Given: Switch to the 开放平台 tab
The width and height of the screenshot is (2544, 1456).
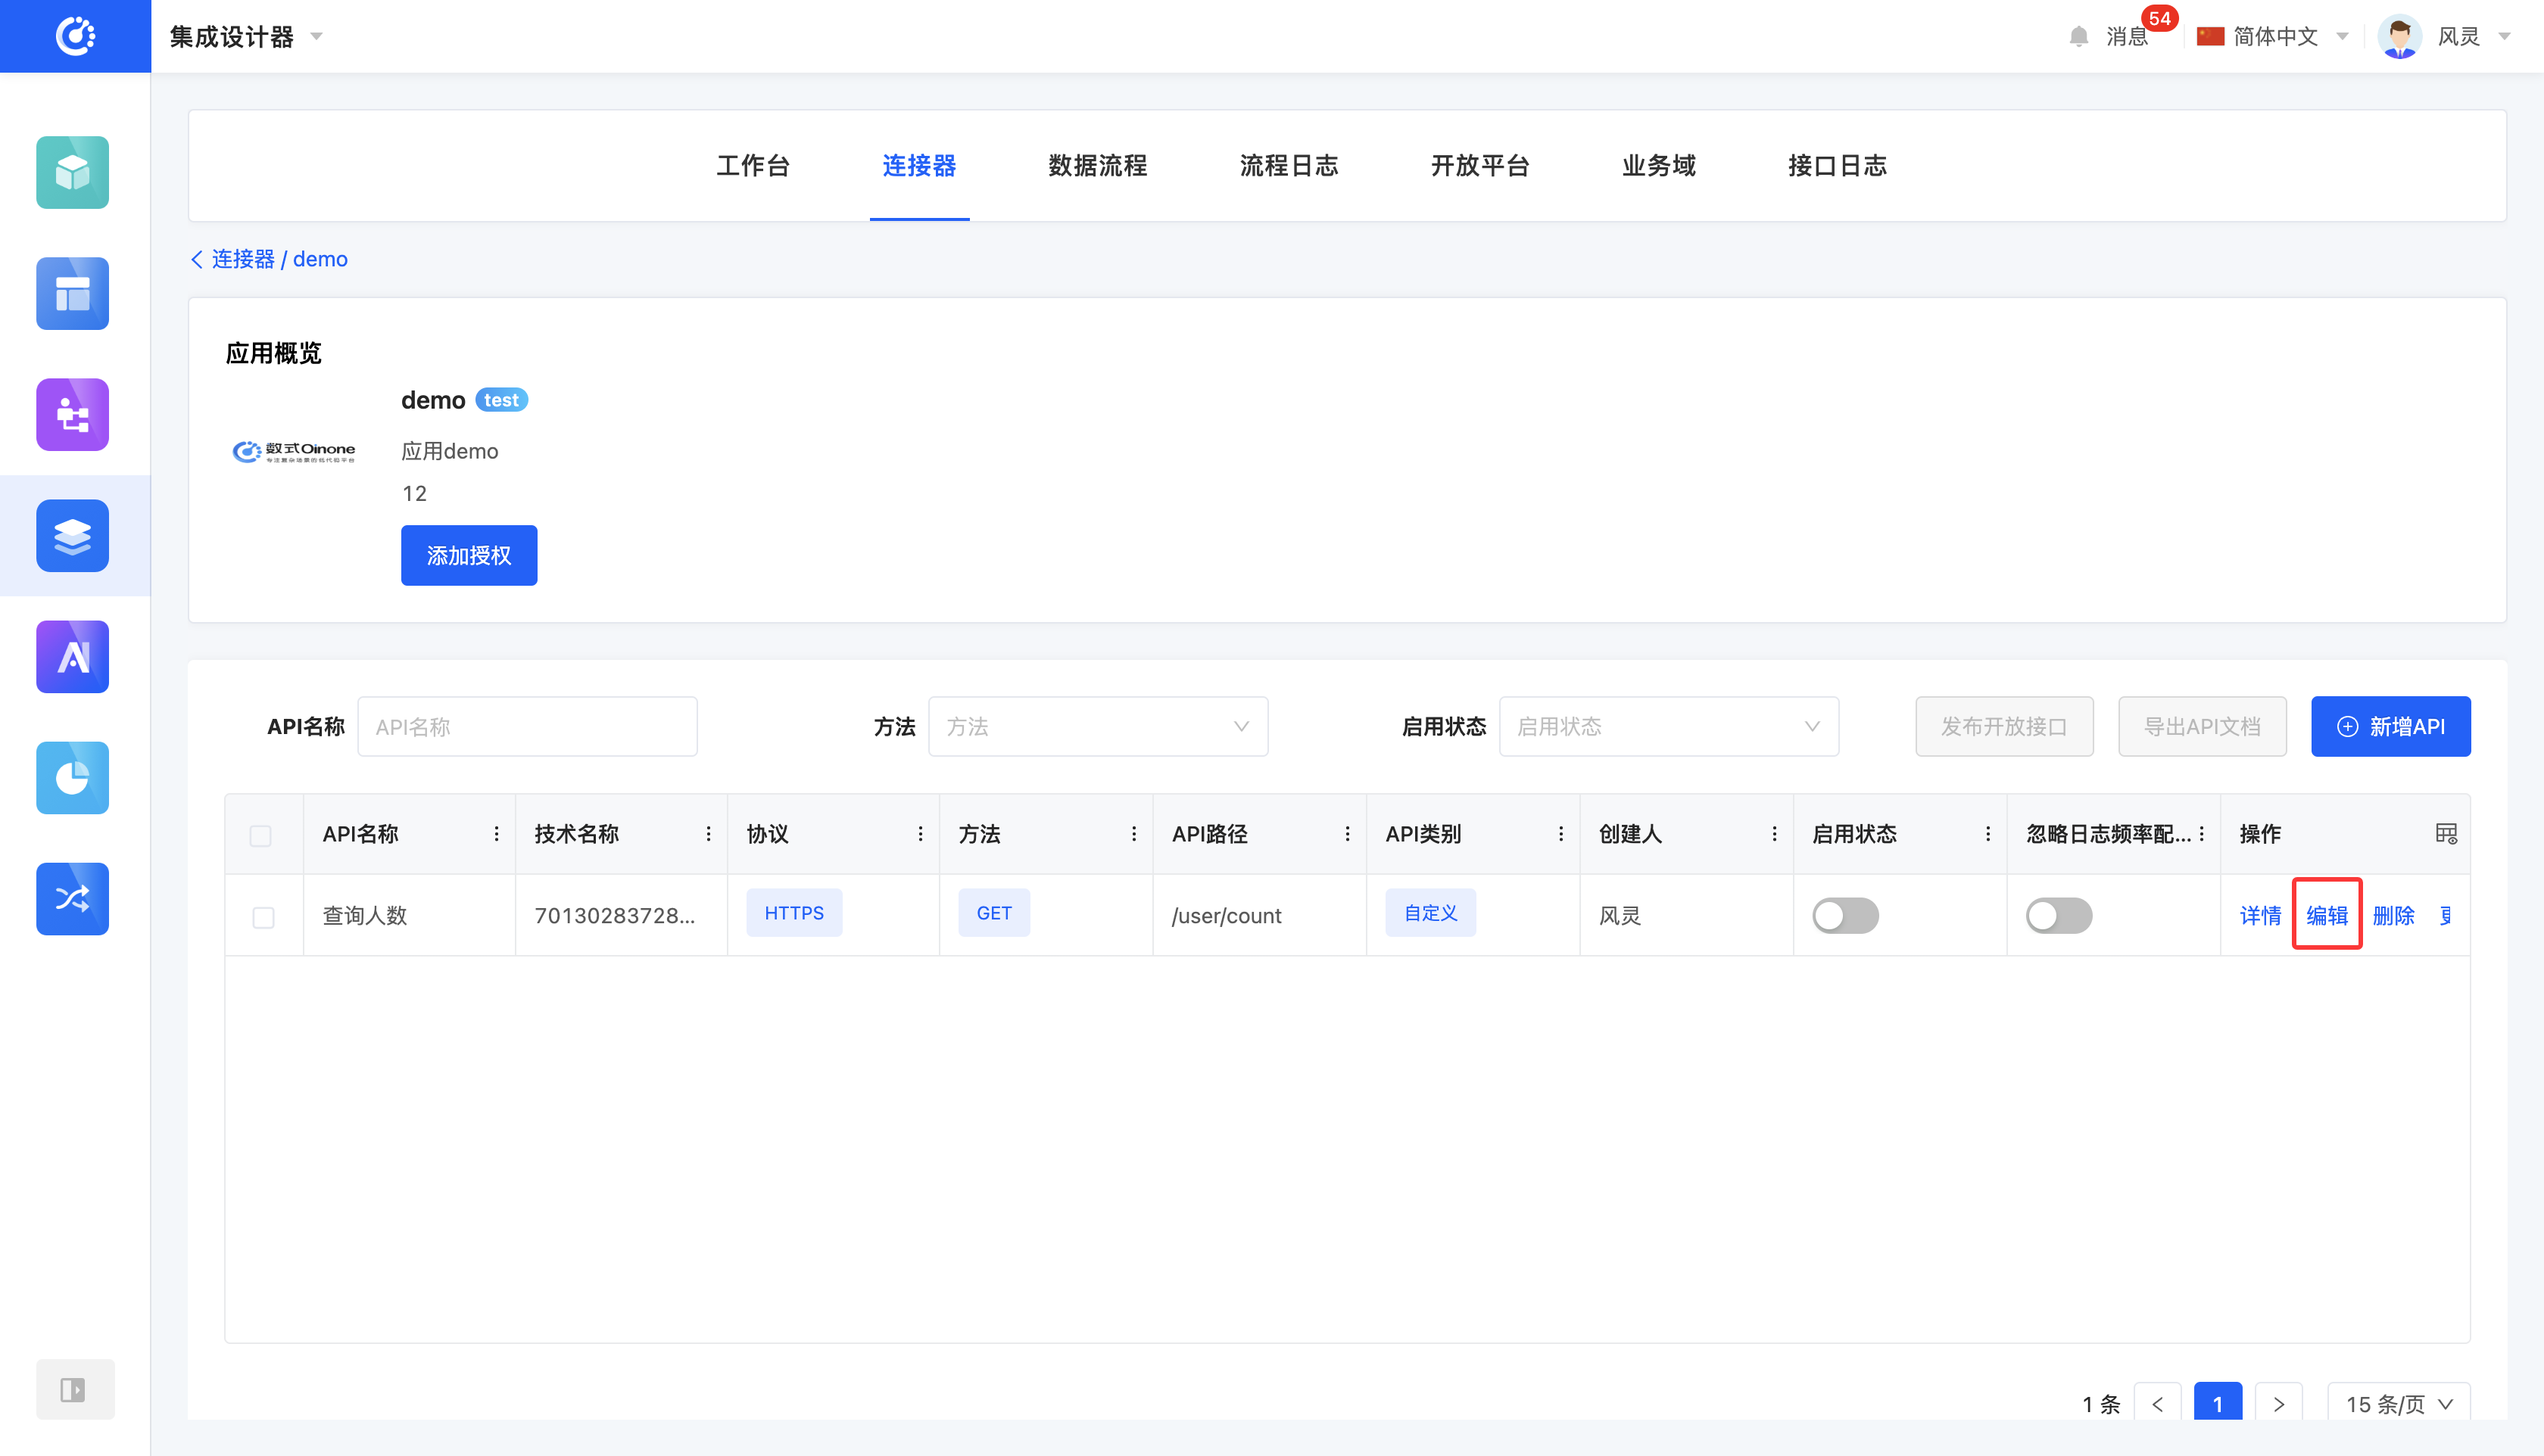Looking at the screenshot, I should [x=1479, y=166].
